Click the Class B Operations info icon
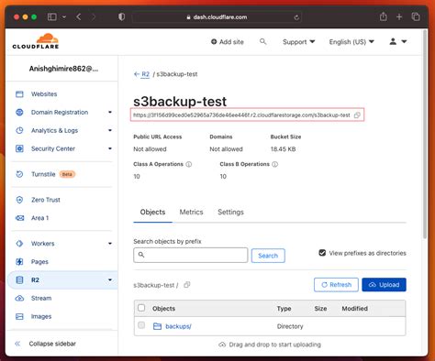This screenshot has width=435, height=361. (275, 164)
